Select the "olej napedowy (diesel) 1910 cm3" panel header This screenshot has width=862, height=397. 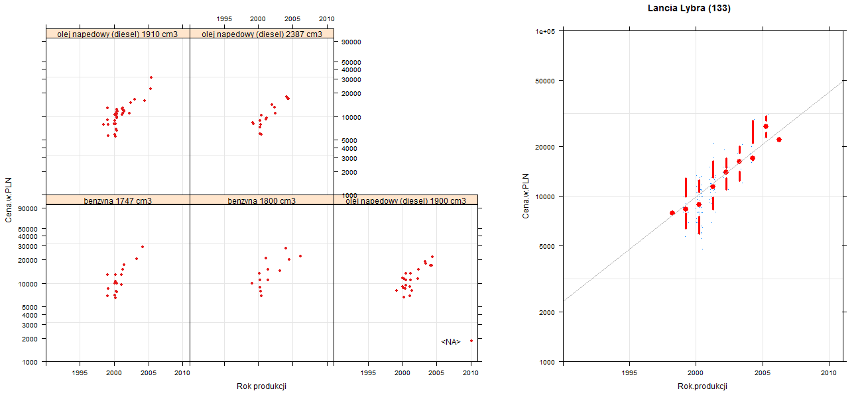coord(118,34)
